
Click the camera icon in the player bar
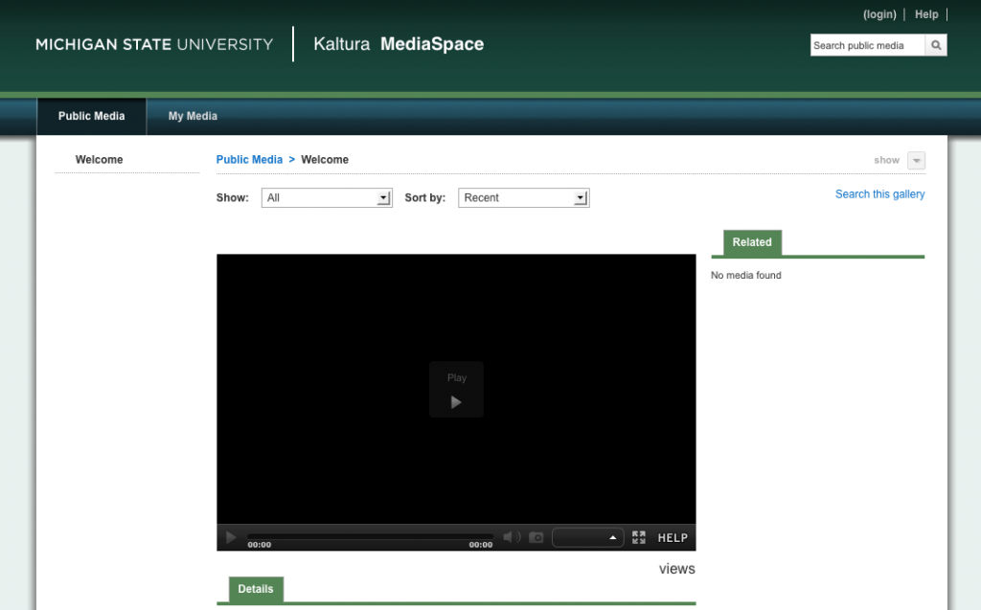click(536, 537)
